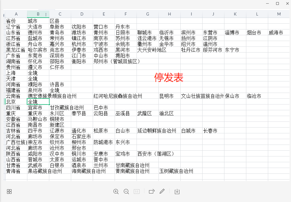Maximize the image viewer window

coord(277,3)
